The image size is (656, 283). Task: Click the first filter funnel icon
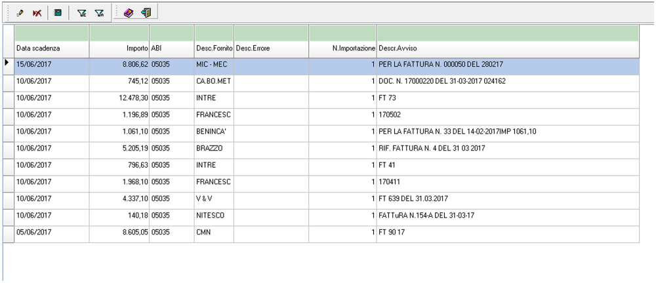[x=82, y=12]
